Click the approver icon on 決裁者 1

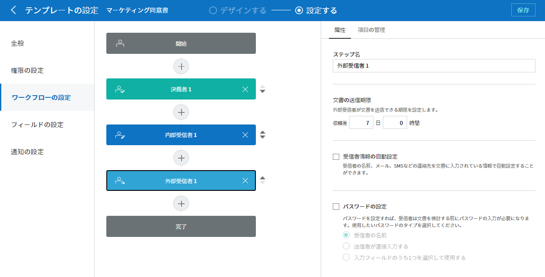tap(120, 89)
